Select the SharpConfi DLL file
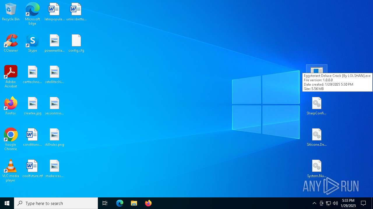 [316, 106]
